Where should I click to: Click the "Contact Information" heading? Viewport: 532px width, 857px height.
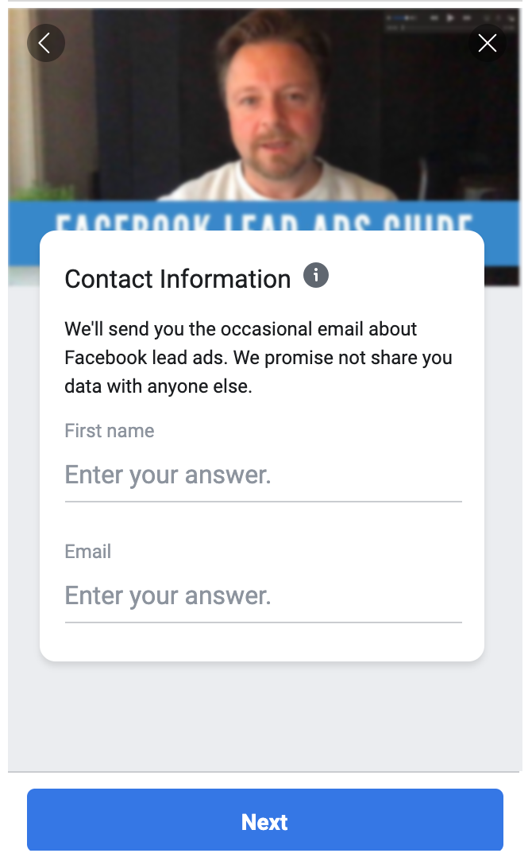tap(178, 279)
